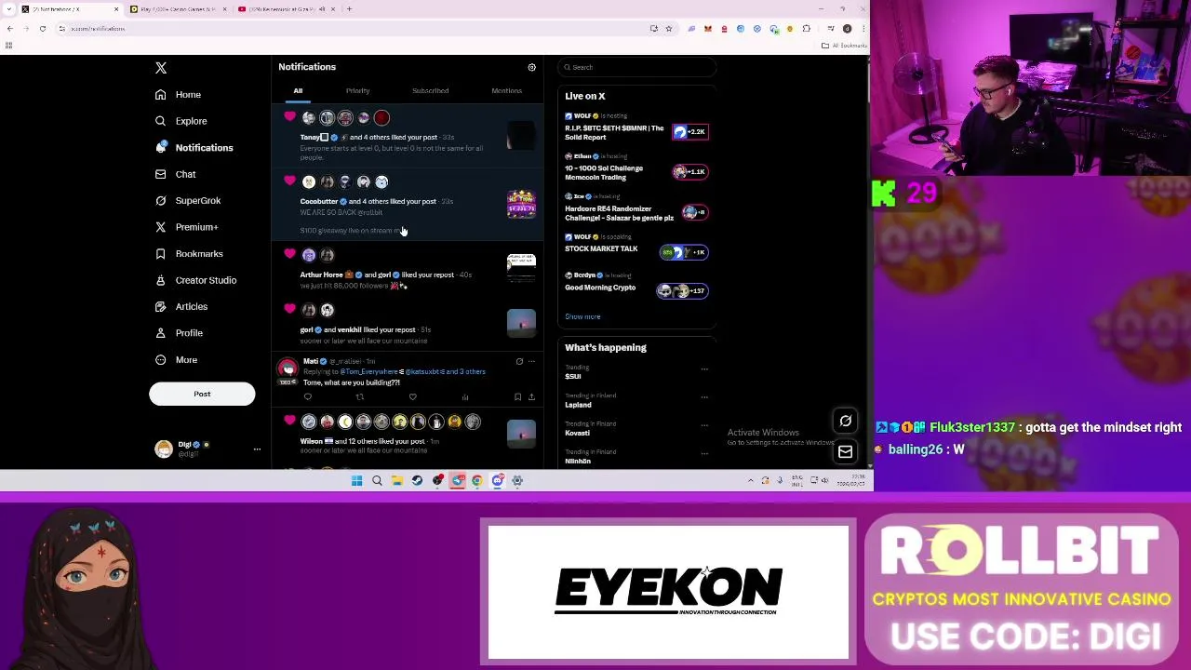Join 10 - 1000 Sol Challenge live

(637, 168)
